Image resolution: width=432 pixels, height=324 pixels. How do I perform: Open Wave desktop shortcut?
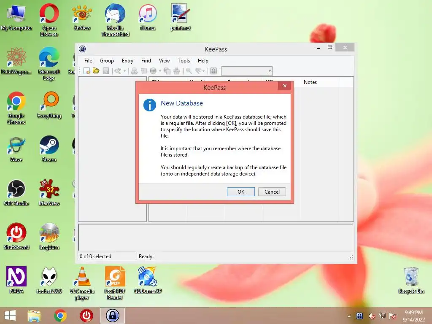16,149
